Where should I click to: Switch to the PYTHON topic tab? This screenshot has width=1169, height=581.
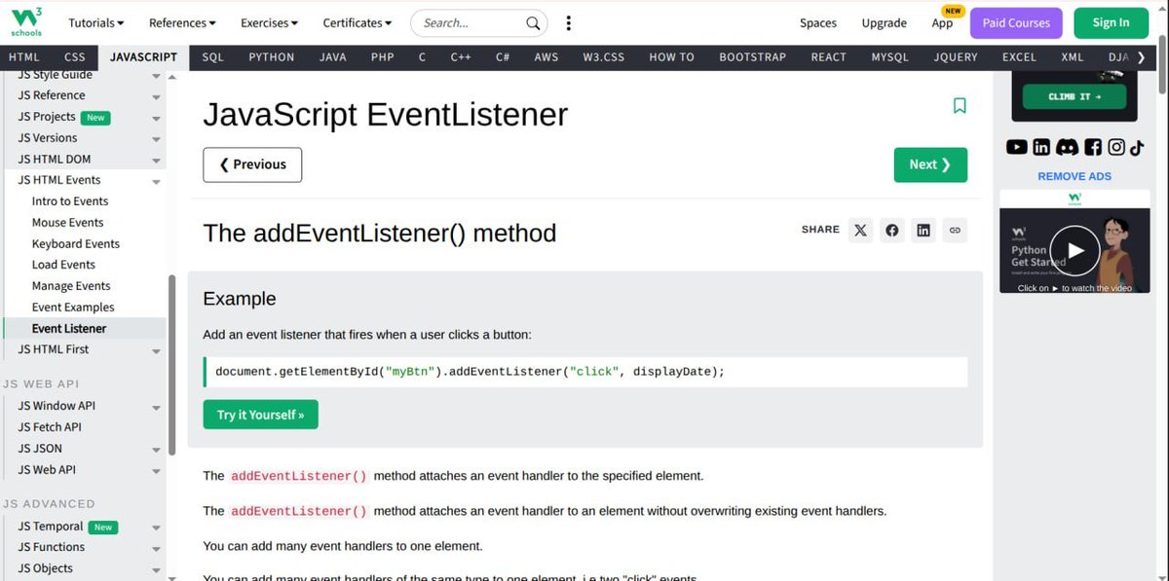pyautogui.click(x=272, y=57)
